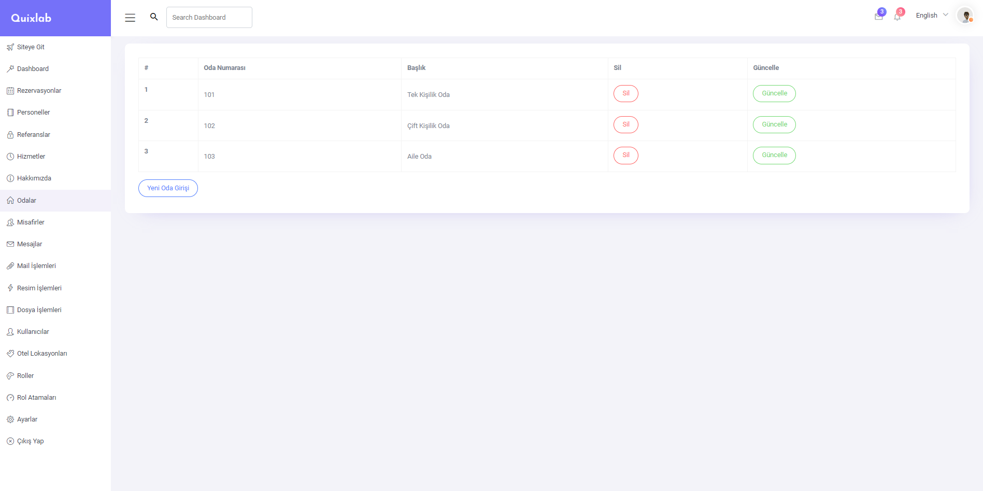Click the Resim İşlemleri bolt icon
983x491 pixels.
click(x=10, y=288)
